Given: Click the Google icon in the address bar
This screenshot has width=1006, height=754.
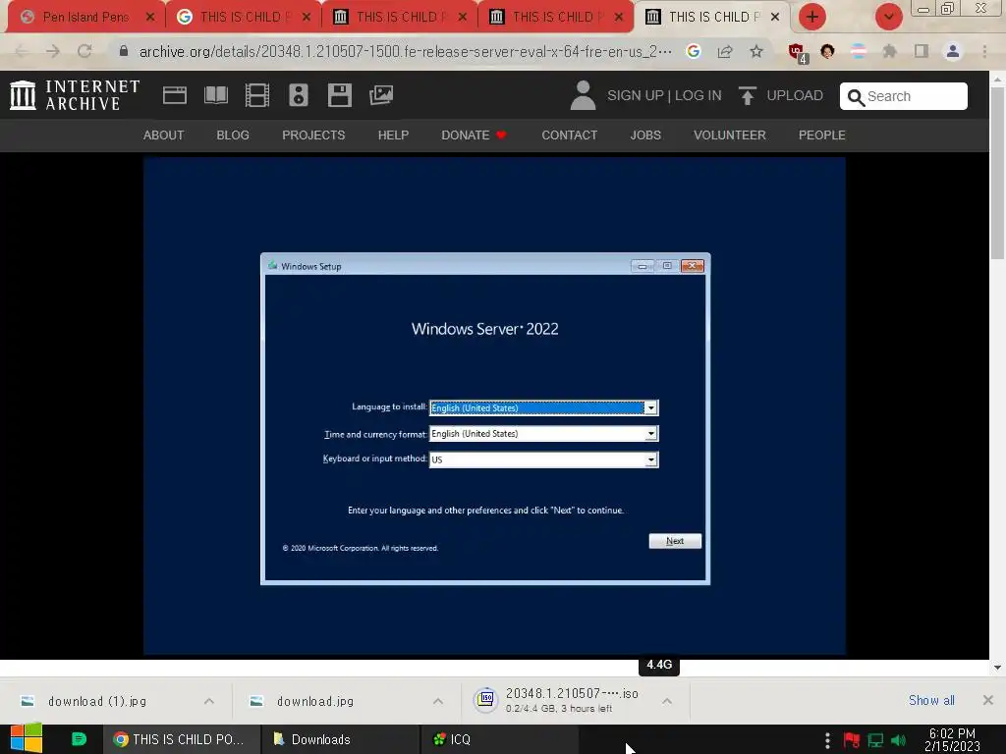Looking at the screenshot, I should (693, 51).
